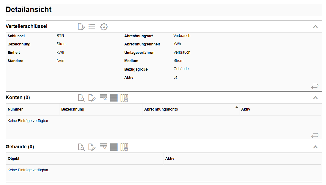Click the return arrow in Verteilerschlüssel panel

pos(315,86)
